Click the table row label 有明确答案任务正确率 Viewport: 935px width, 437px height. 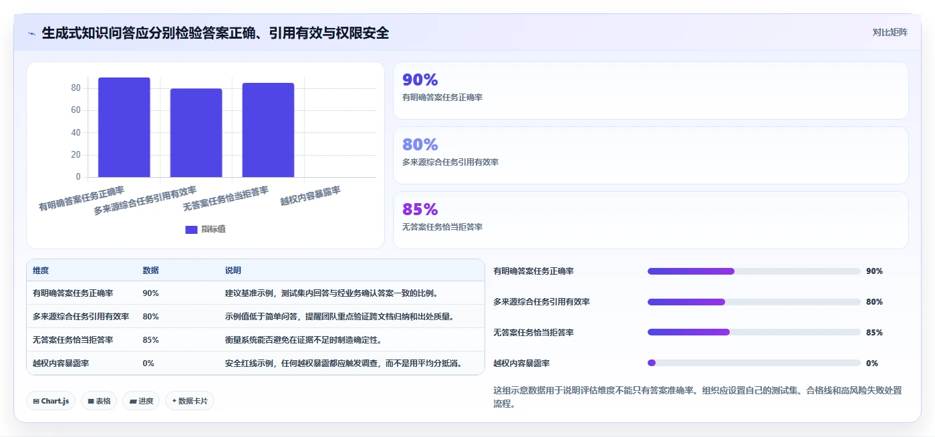pyautogui.click(x=73, y=293)
